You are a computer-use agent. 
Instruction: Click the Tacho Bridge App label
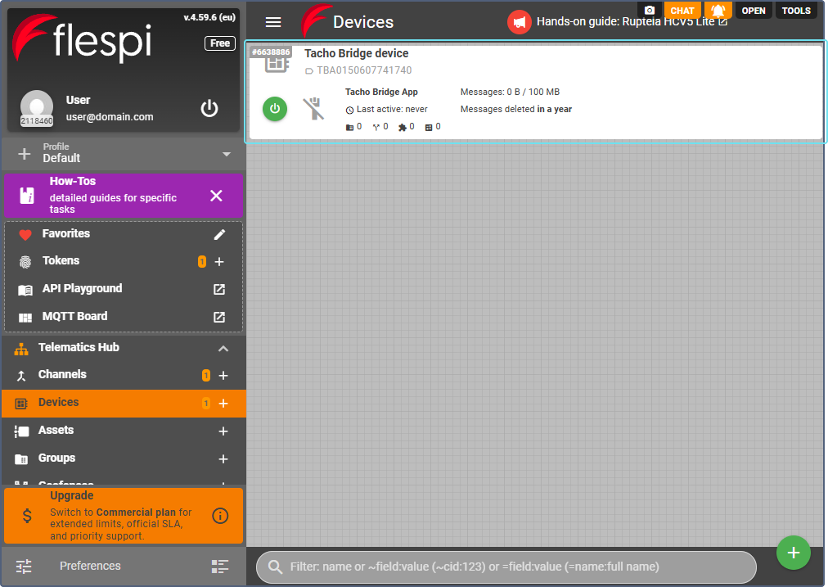click(x=381, y=92)
